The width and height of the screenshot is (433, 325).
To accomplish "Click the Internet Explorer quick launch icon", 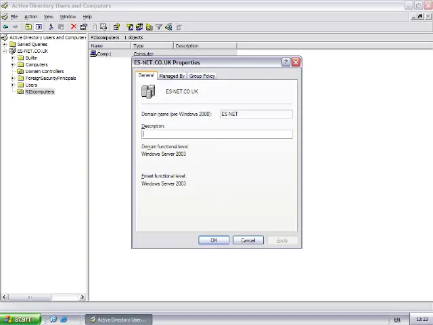I will click(64, 319).
